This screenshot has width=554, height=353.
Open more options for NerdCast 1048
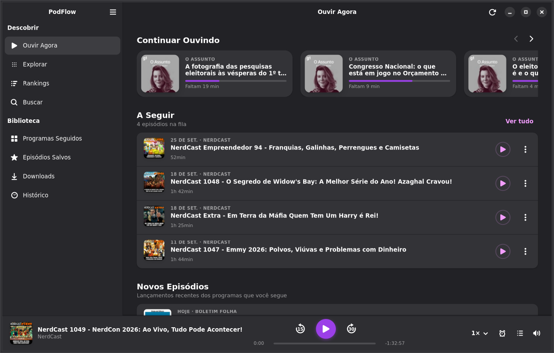click(526, 183)
